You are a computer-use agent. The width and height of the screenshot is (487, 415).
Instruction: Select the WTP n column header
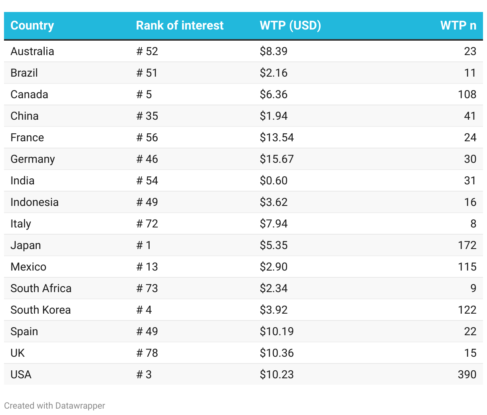click(458, 26)
